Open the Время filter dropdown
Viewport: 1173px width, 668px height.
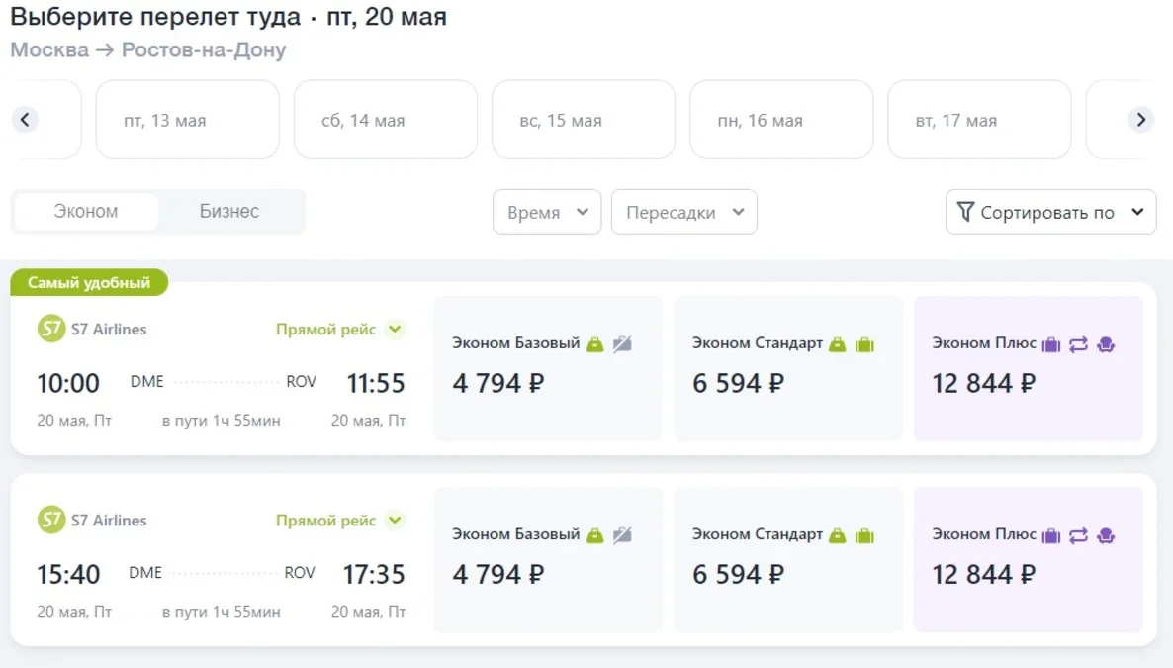(x=547, y=212)
